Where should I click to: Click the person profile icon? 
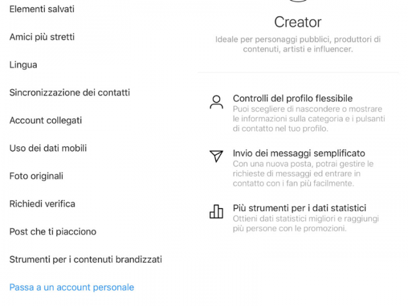pyautogui.click(x=216, y=103)
